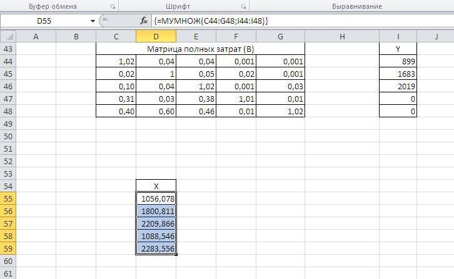The image size is (454, 279).
Task: Open the Font group dialog launcher
Action: [243, 7]
